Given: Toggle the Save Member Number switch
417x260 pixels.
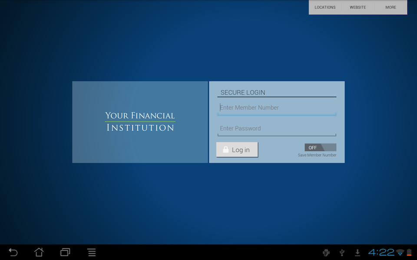Looking at the screenshot, I should [320, 147].
